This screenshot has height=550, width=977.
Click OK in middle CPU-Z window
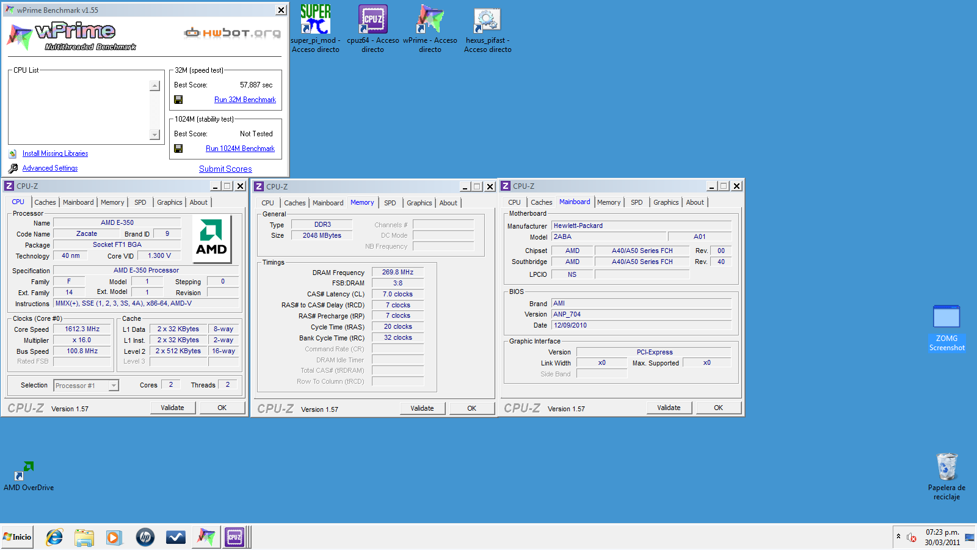point(472,408)
